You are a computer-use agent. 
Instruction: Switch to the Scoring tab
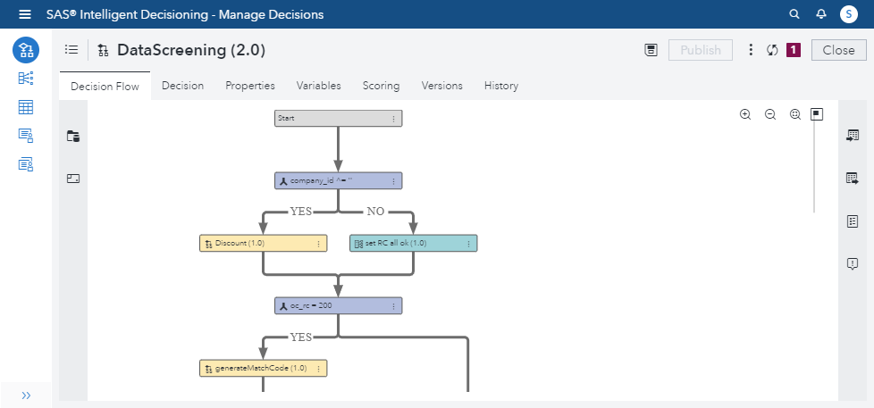pos(382,86)
